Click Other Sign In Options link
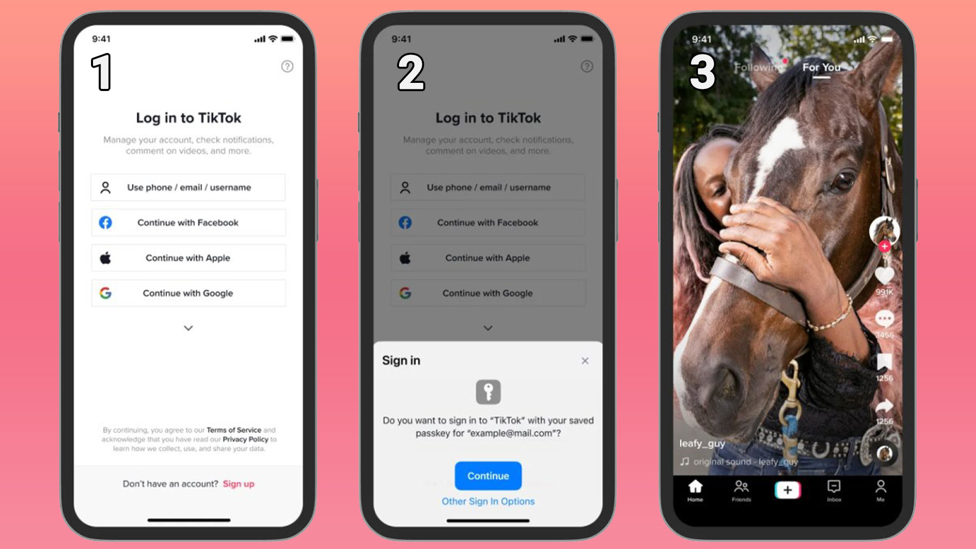The height and width of the screenshot is (549, 976). coord(488,501)
